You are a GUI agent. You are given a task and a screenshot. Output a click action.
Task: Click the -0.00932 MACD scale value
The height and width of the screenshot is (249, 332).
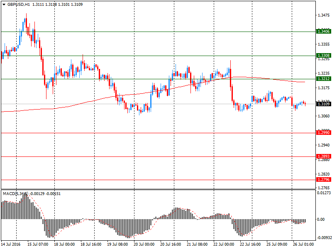[x=324, y=238]
